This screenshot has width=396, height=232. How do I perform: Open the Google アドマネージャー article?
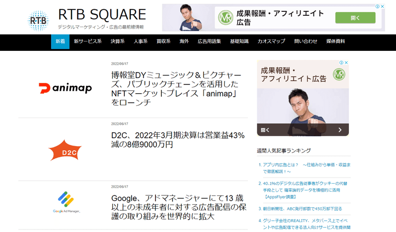pos(179,207)
